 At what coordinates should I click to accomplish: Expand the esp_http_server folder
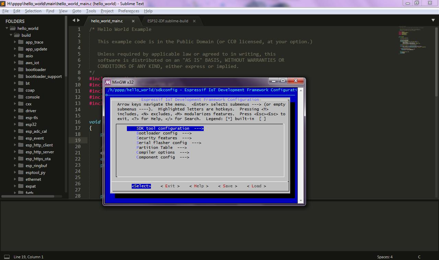tap(15, 152)
